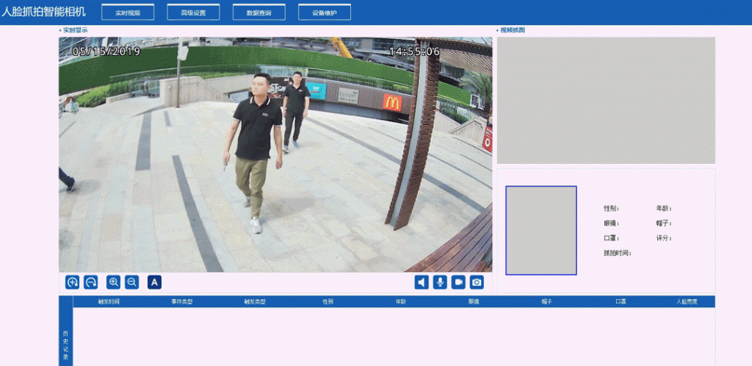The height and width of the screenshot is (366, 752).
Task: Toggle the speaker audio icon
Action: click(x=422, y=281)
